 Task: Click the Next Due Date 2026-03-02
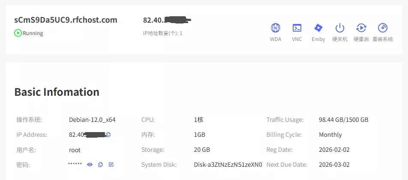point(335,165)
